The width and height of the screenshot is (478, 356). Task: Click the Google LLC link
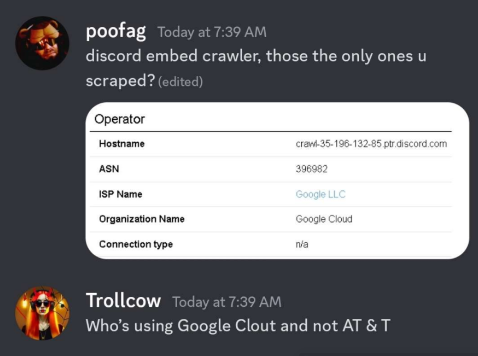[x=320, y=194]
